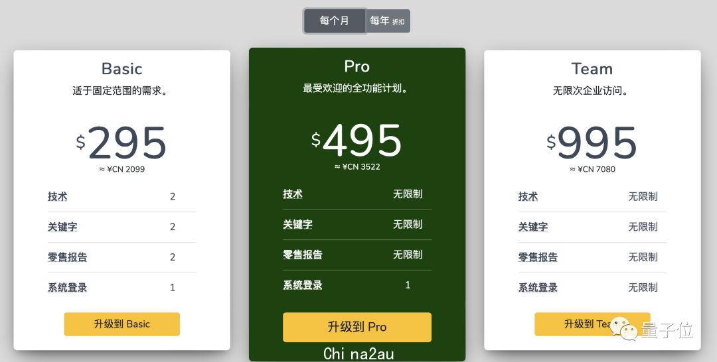717x362 pixels.
Task: Click Basic subtitle 适于固定范围的需求。
Action: [121, 91]
